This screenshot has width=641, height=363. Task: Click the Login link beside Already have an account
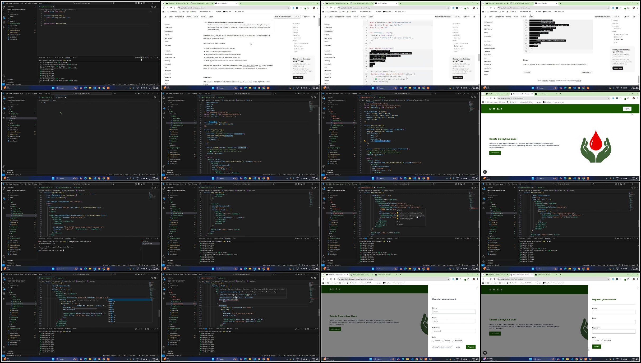[x=458, y=347]
